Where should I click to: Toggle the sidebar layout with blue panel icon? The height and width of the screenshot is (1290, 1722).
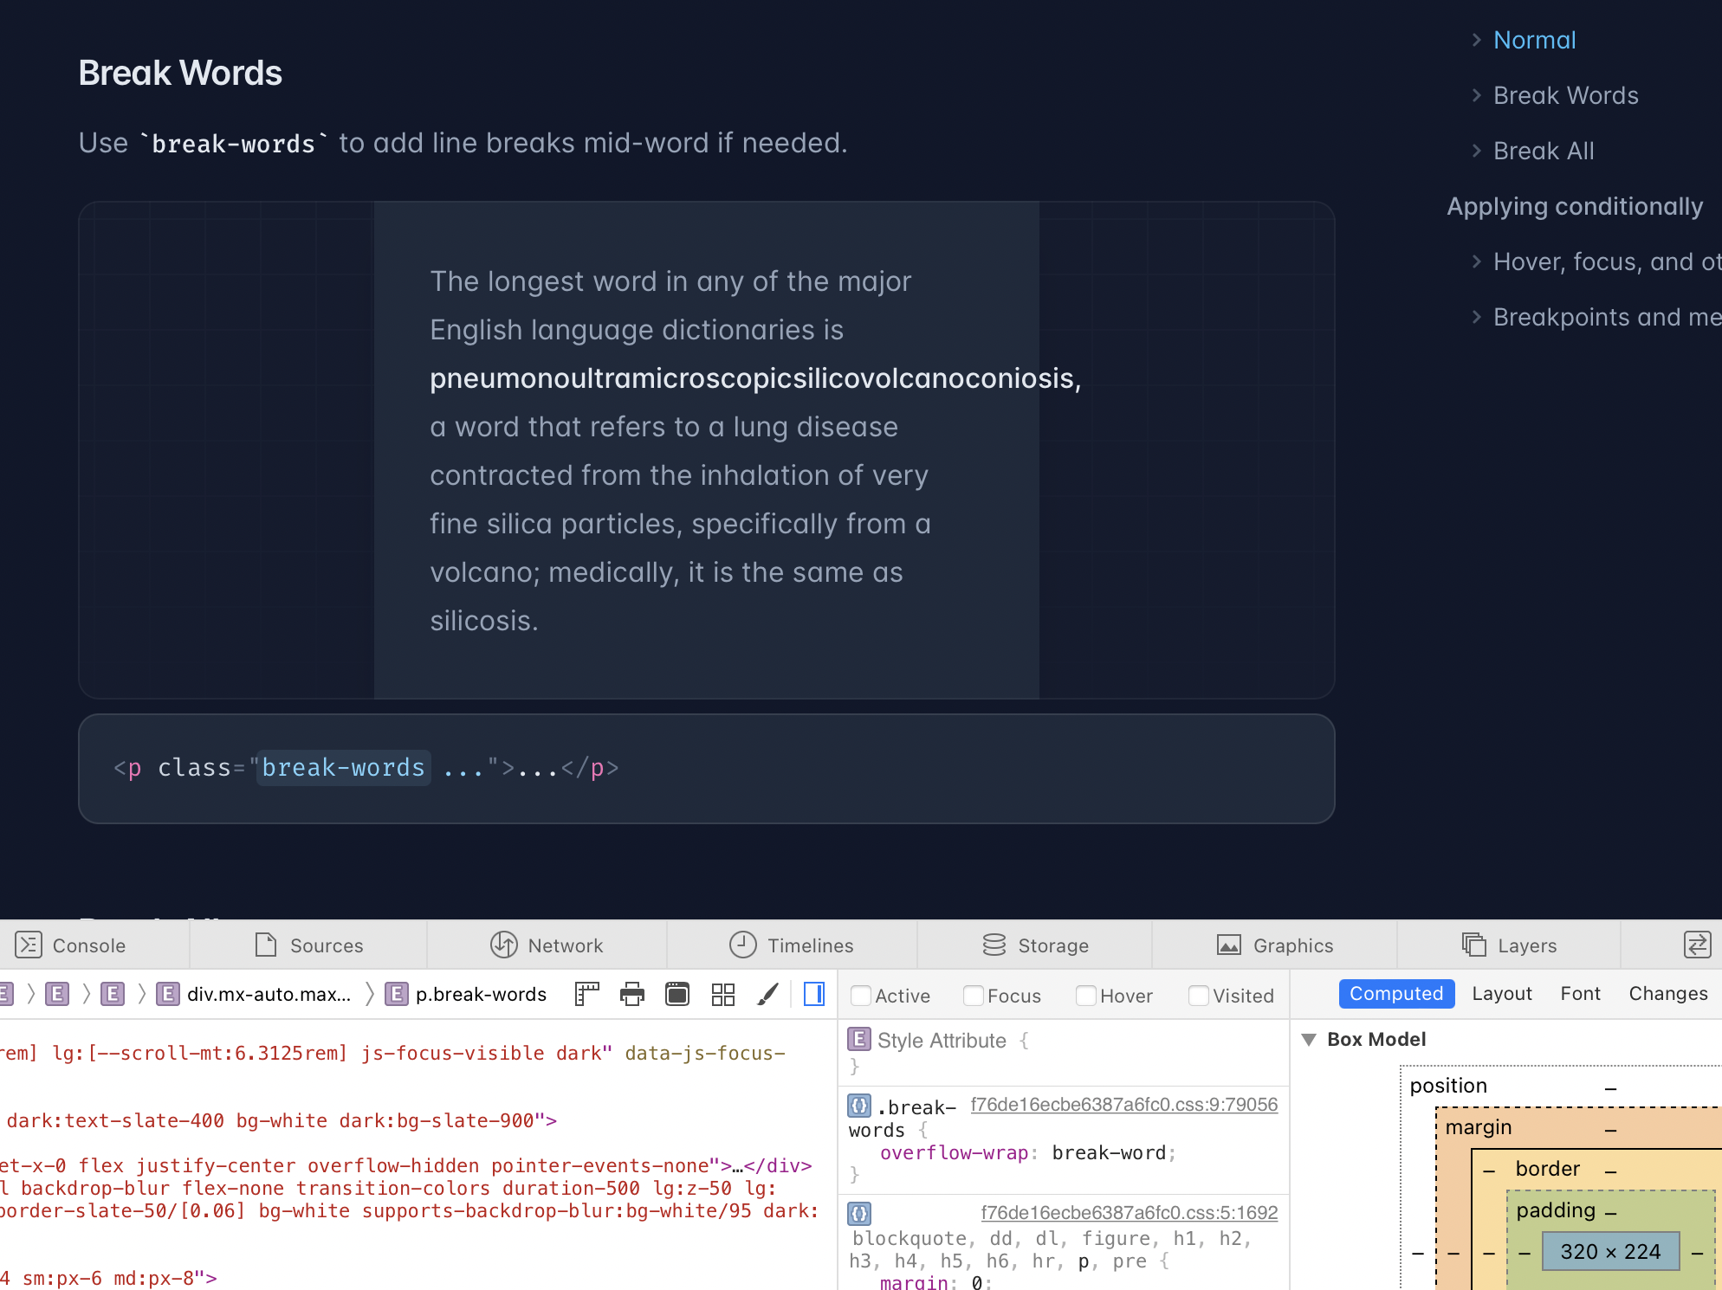812,994
